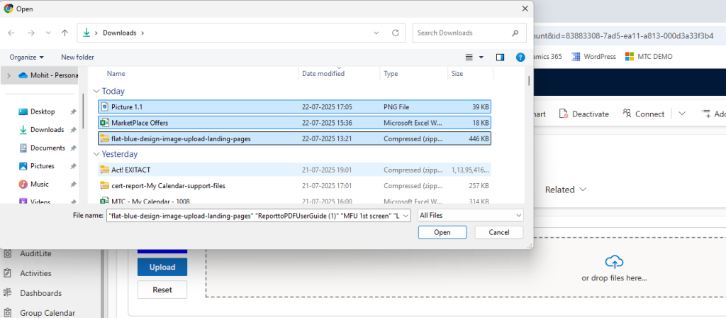Expand the All Files type dropdown
This screenshot has height=318, width=726.
(x=470, y=215)
